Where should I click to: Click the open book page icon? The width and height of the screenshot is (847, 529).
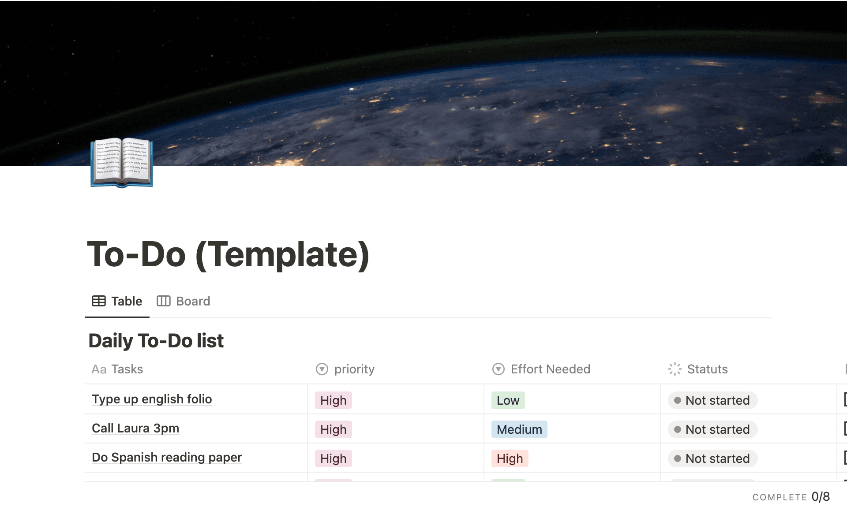pyautogui.click(x=121, y=163)
